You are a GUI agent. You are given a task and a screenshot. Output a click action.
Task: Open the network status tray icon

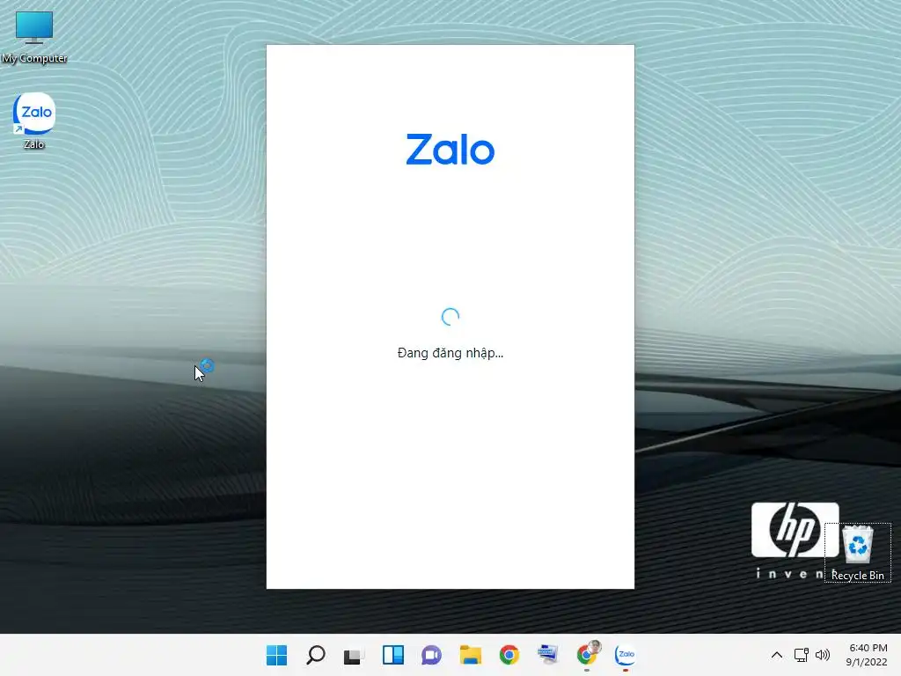click(x=802, y=655)
